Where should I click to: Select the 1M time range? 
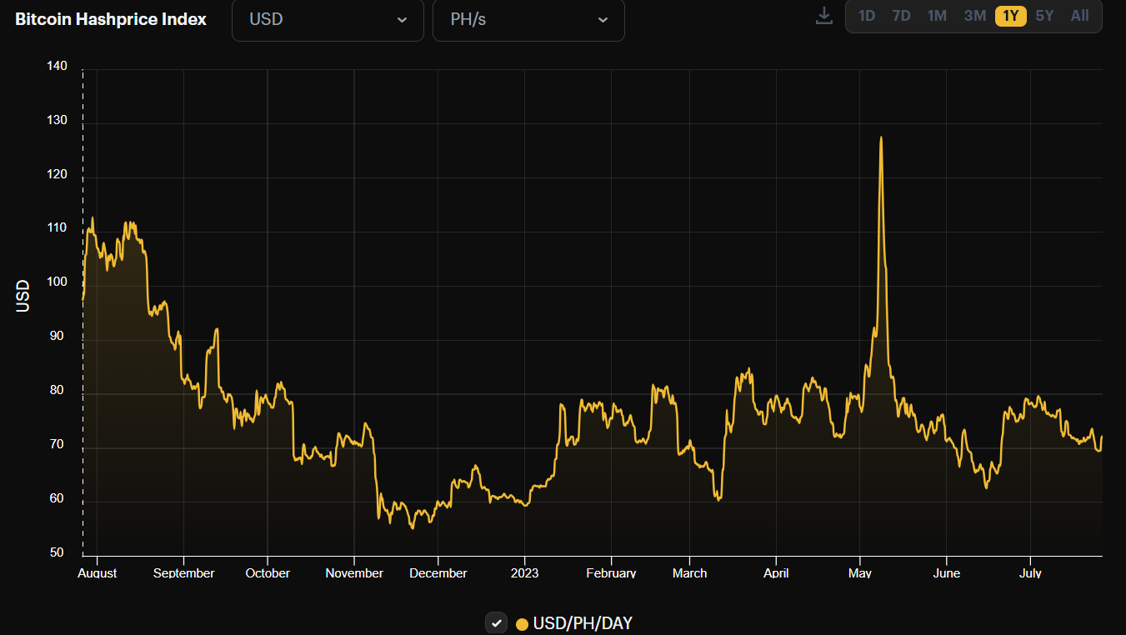click(x=937, y=16)
